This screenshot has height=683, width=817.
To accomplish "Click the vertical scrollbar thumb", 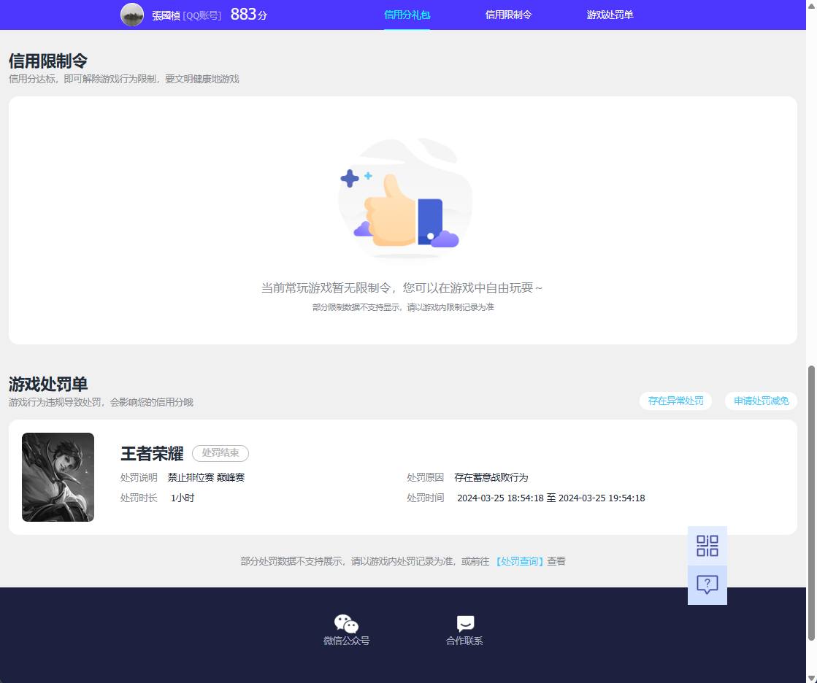I will click(x=810, y=503).
